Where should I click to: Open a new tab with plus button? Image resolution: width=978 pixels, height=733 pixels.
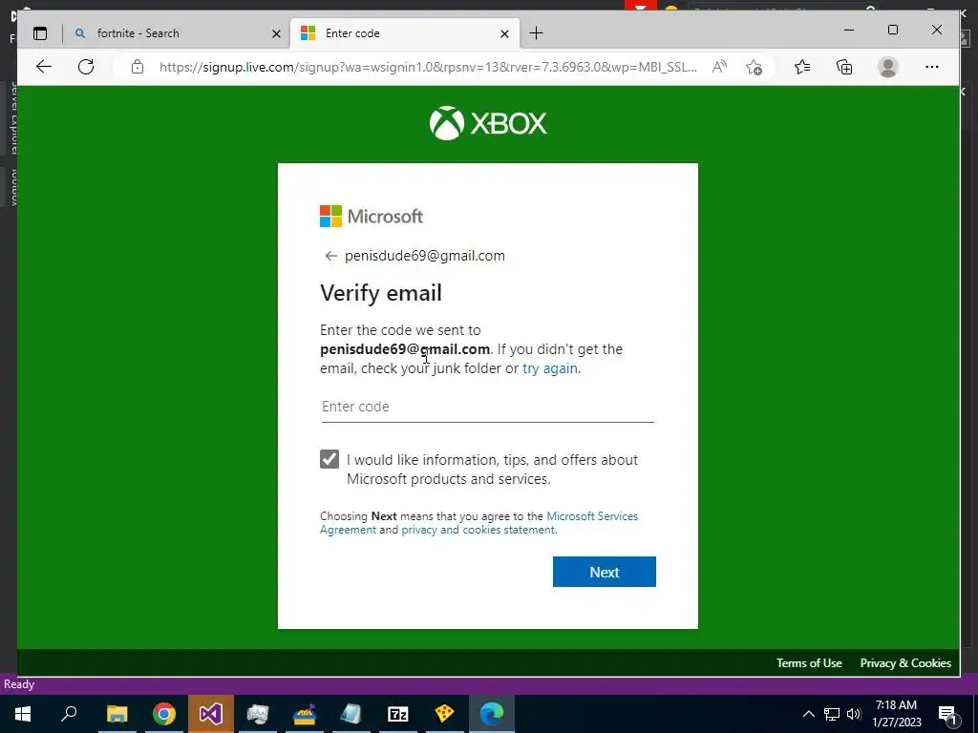(x=536, y=33)
